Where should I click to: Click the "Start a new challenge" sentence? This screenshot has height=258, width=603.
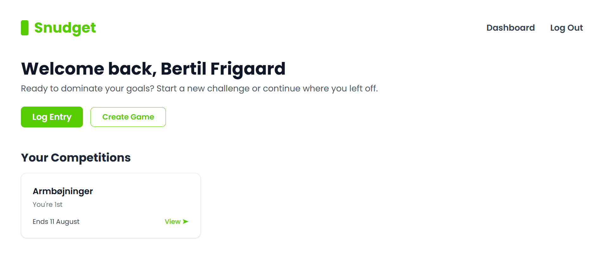click(203, 89)
